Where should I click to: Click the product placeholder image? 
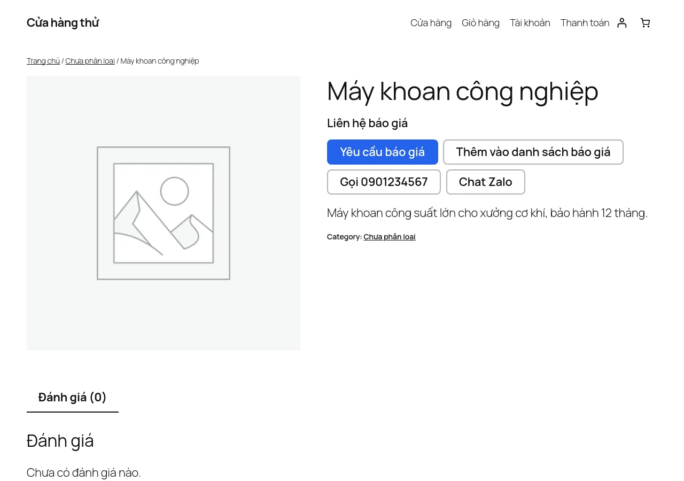tap(164, 213)
